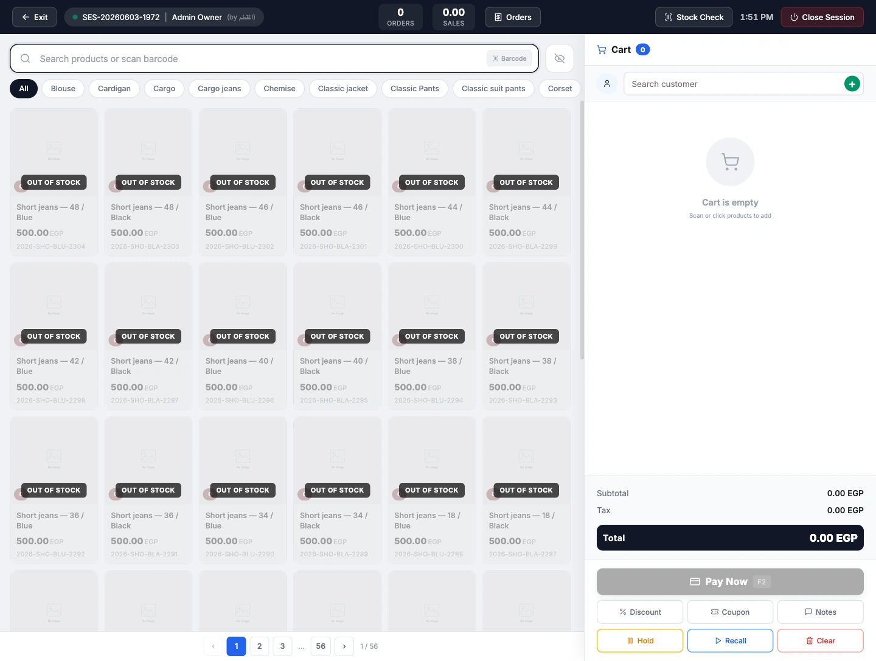Screen dimensions: 876x661
Task: Filter products by Cardigan
Action: tap(114, 88)
